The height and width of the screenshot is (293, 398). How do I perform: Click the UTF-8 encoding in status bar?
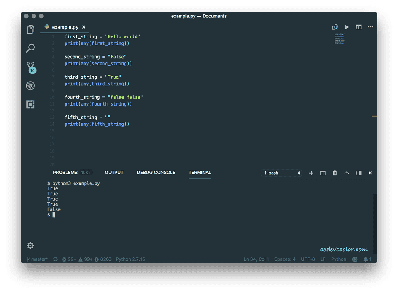click(x=308, y=259)
